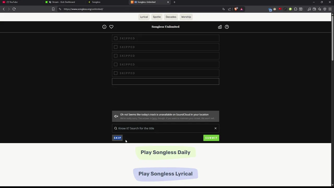The height and width of the screenshot is (188, 334).
Task: Click the second SKIPPED row checkbox
Action: [116, 47]
